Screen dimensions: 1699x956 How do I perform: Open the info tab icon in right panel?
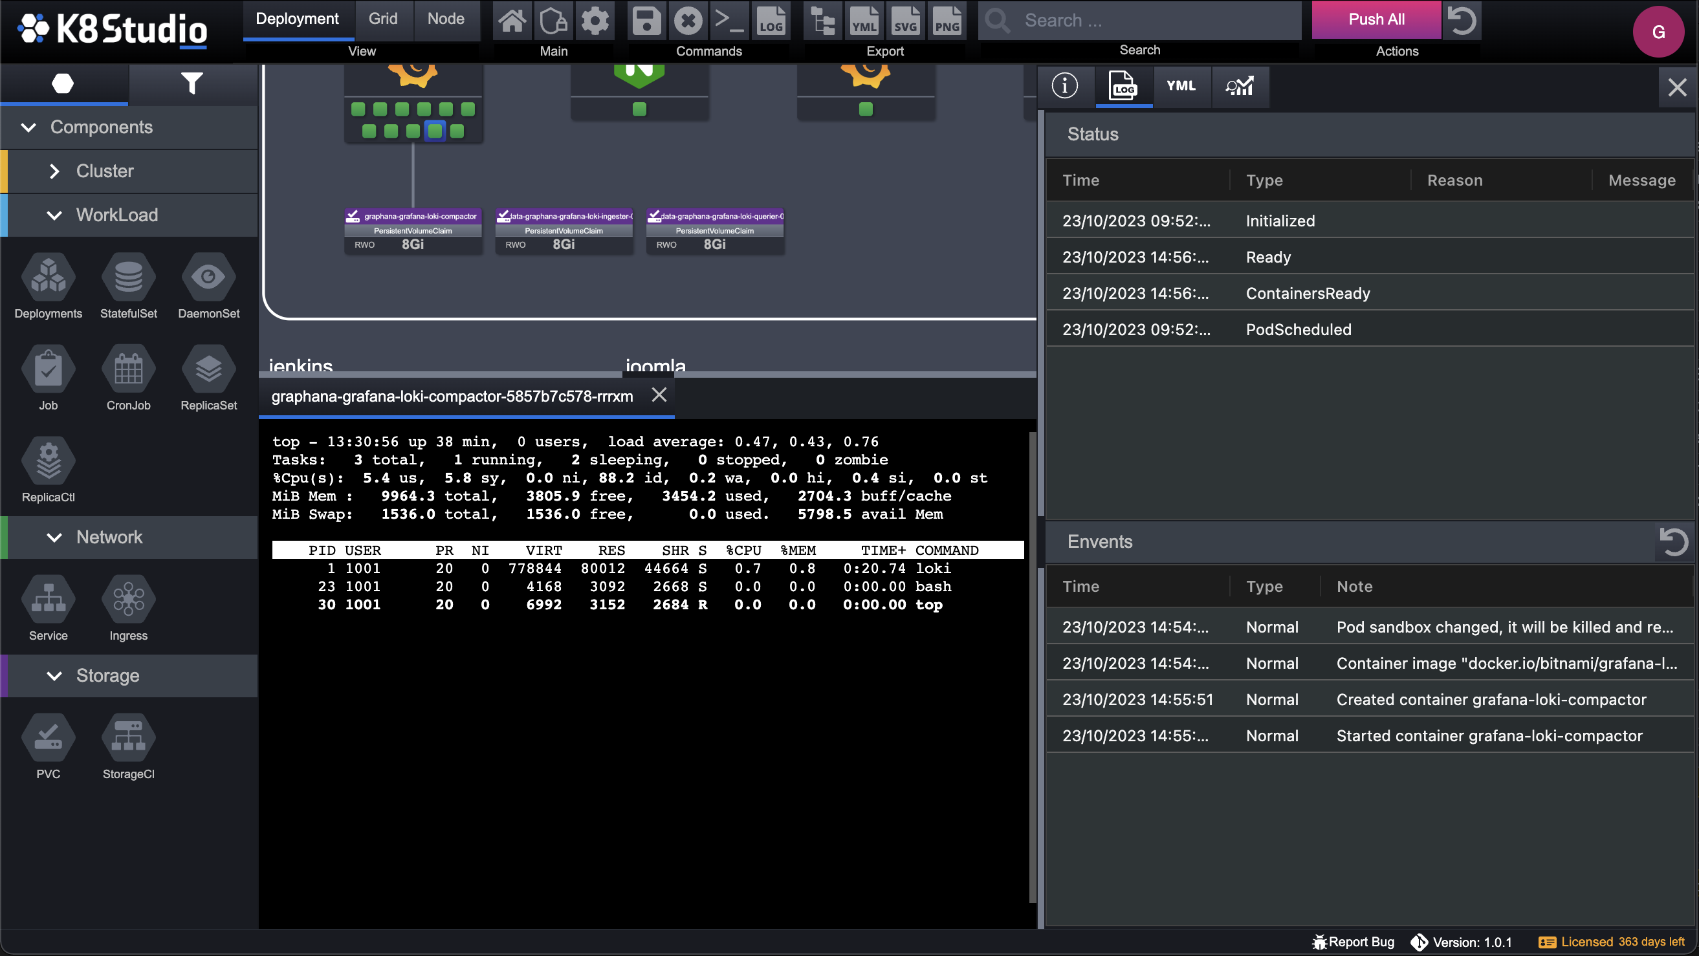coord(1064,86)
